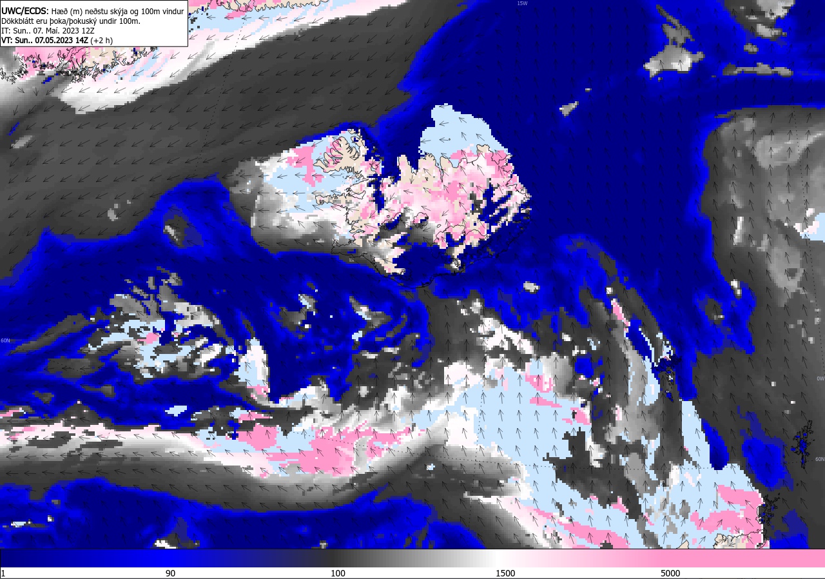Pick the gray segment of the colorbar
Viewport: 825px width, 579px height.
click(x=412, y=558)
